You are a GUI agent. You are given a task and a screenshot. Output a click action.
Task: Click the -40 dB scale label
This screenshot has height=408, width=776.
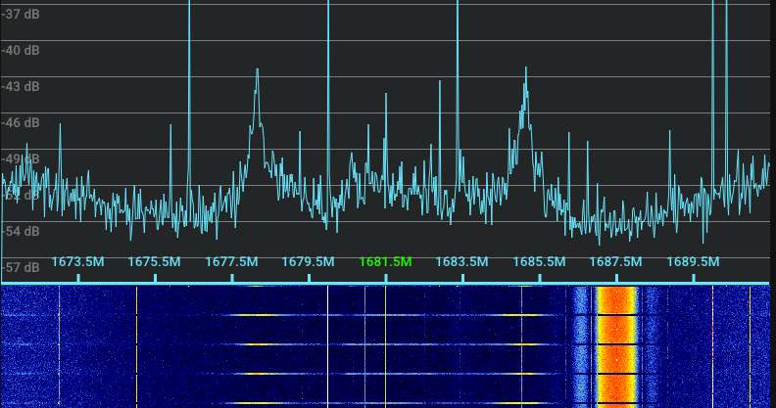pos(20,50)
